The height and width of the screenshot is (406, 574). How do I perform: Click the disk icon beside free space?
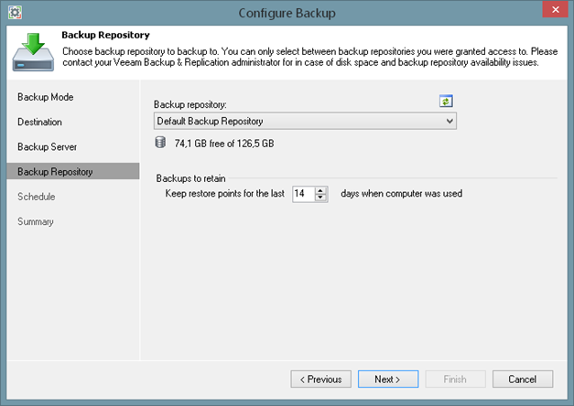161,143
